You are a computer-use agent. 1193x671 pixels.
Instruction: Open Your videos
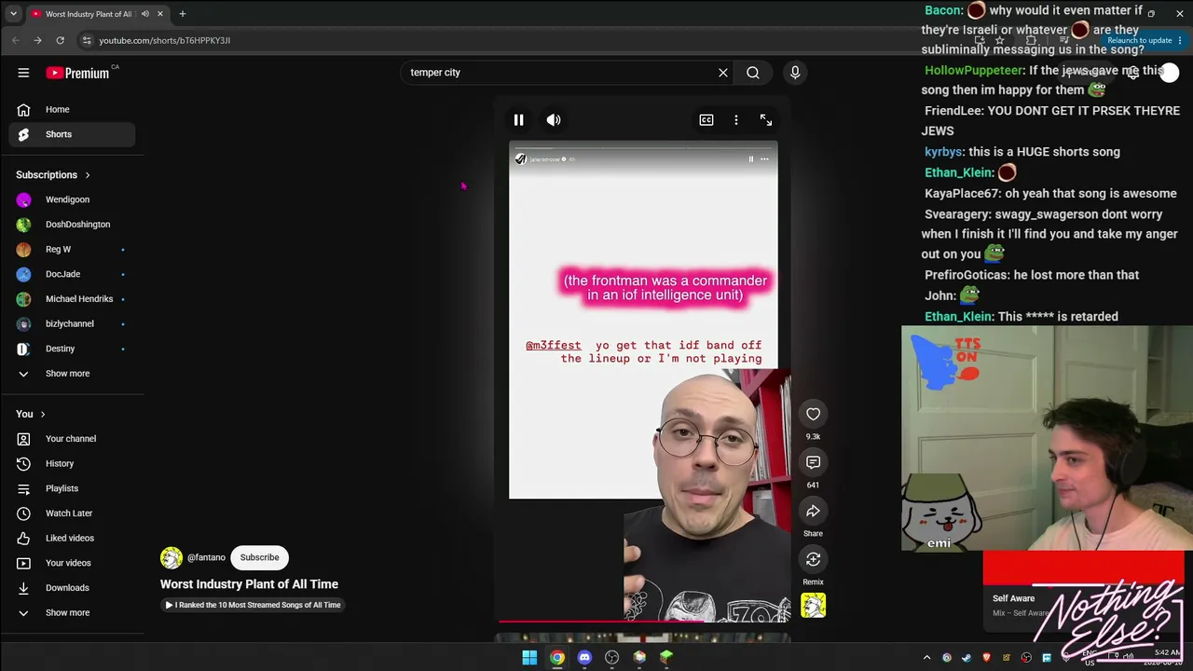point(72,563)
